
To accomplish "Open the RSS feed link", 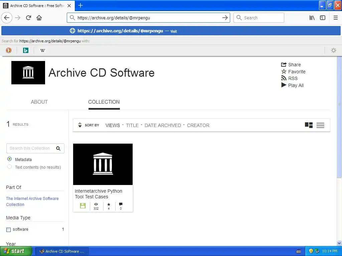I will [x=289, y=78].
